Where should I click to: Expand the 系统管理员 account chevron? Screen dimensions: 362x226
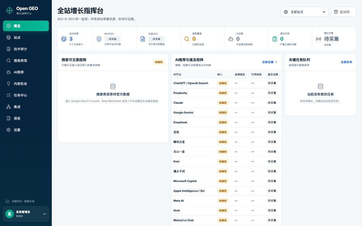click(44, 214)
